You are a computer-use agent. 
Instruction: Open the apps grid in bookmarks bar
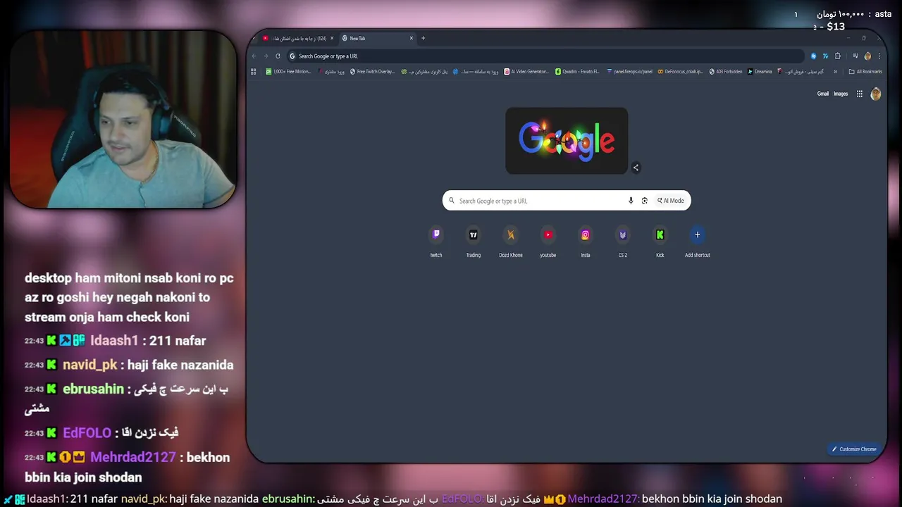click(x=253, y=71)
